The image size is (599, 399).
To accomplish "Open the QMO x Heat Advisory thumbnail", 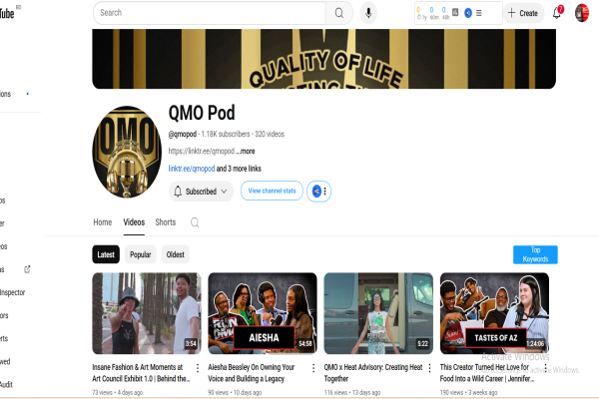I will point(378,313).
